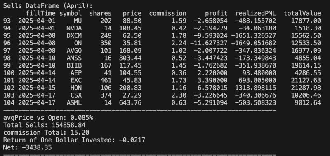Click the commission Total line
This screenshot has height=156, width=330.
point(46,133)
